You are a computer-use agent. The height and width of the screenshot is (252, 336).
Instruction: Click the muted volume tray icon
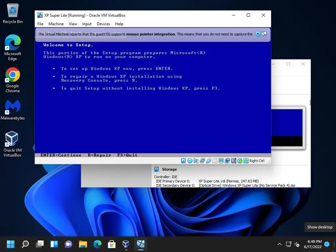point(297,244)
